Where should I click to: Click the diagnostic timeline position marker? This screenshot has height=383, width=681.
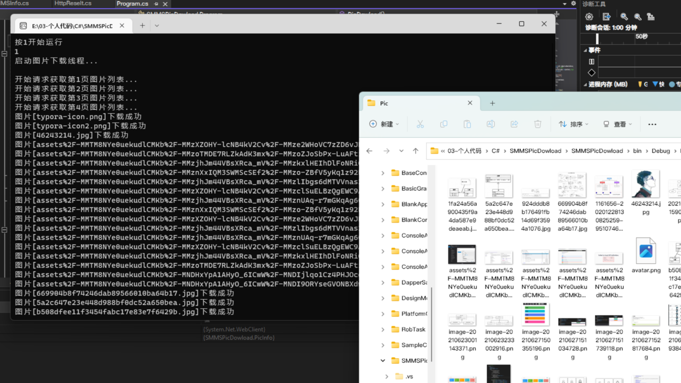click(597, 38)
